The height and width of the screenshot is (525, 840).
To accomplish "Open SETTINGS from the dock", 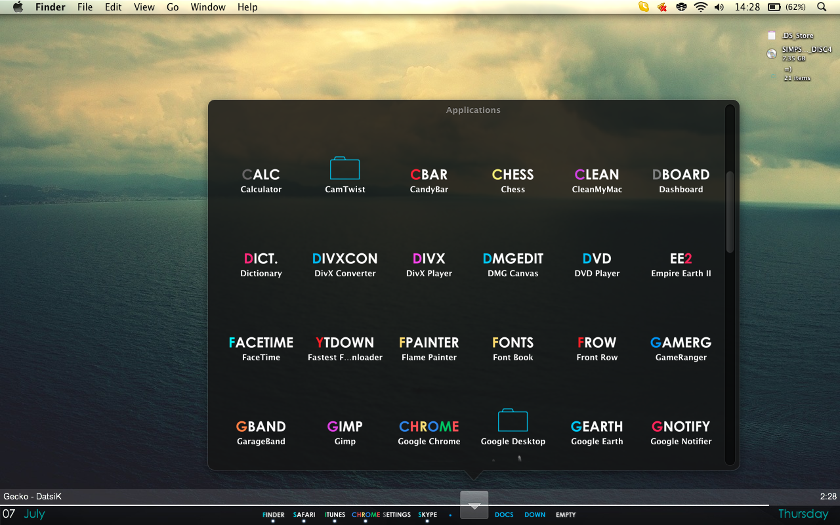I will 396,515.
